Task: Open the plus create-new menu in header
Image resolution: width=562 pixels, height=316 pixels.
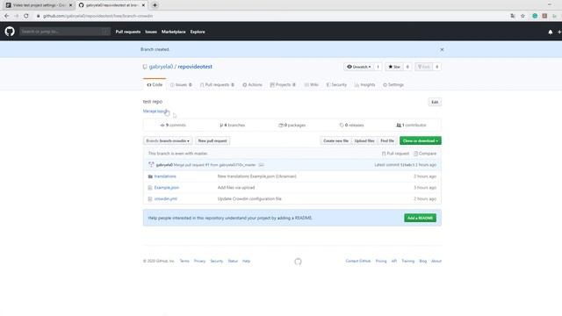Action: click(559, 32)
